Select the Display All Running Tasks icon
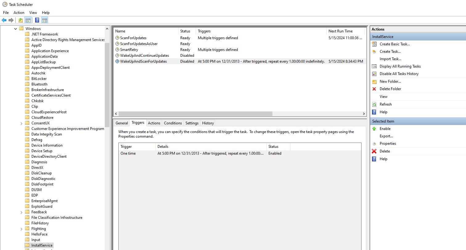The width and height of the screenshot is (466, 250). 374,66
